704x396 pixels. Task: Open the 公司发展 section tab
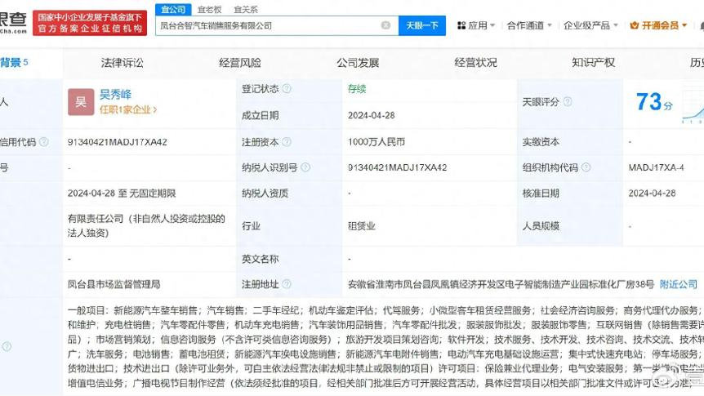tap(358, 63)
